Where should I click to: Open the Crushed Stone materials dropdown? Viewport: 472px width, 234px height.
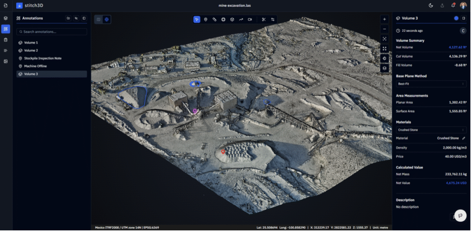[431, 130]
